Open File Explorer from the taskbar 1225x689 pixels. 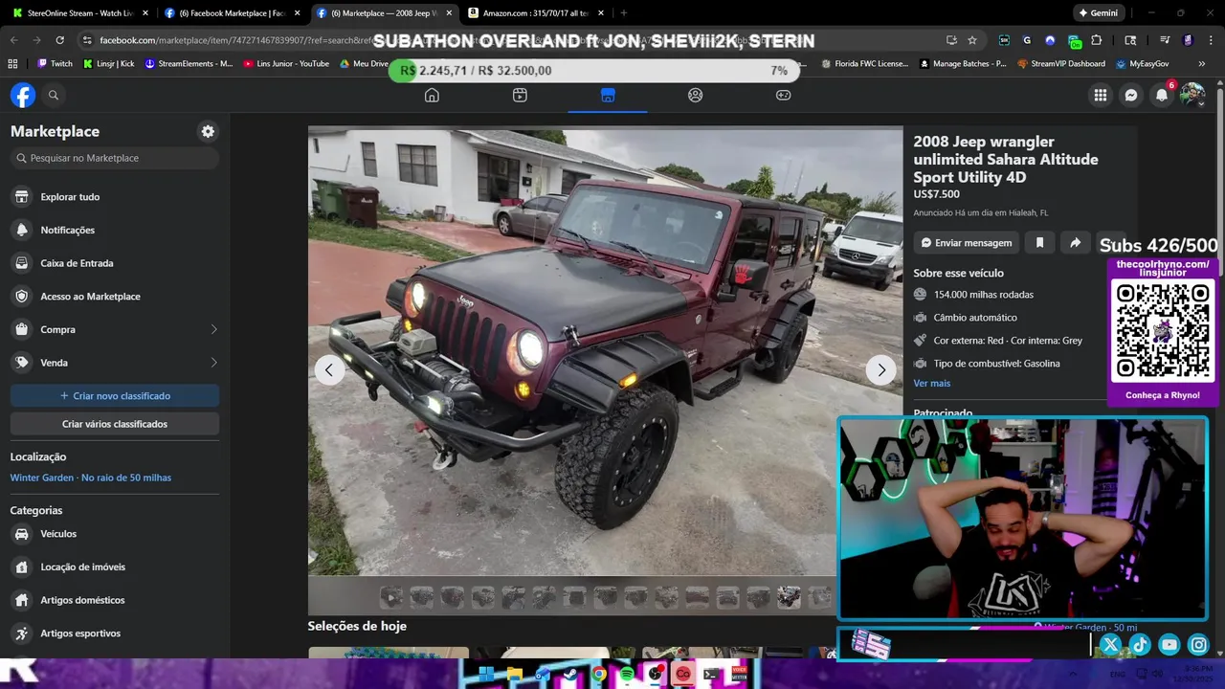coord(514,674)
